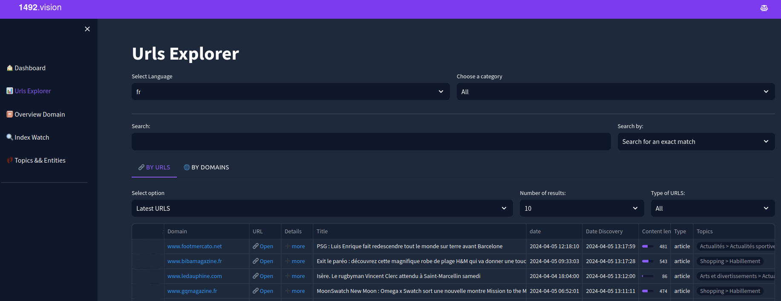Click content length bar in footmercato row
The image size is (781, 301).
(648, 246)
